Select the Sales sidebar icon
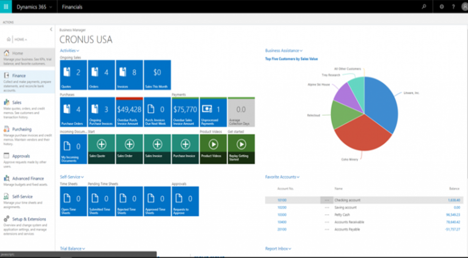The image size is (468, 258). 7,103
